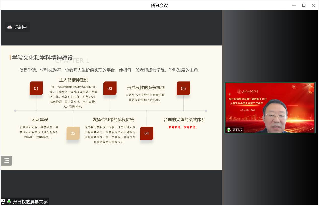This screenshot has height=206, width=319.
Task: Open the list panel button on the left edge
Action: coord(7,160)
